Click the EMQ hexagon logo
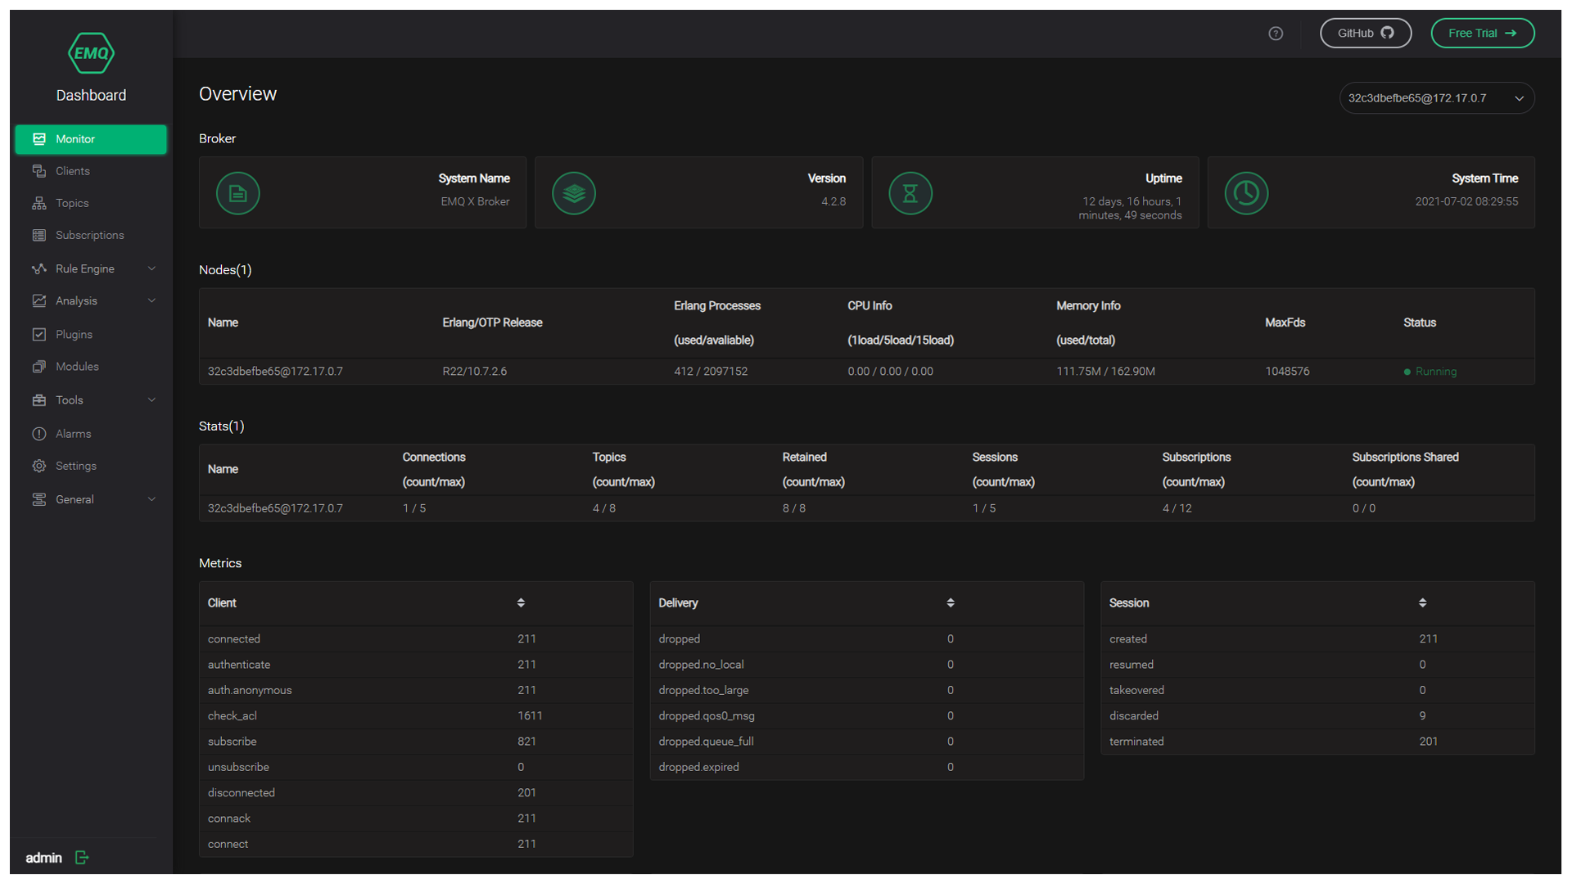 [x=91, y=53]
